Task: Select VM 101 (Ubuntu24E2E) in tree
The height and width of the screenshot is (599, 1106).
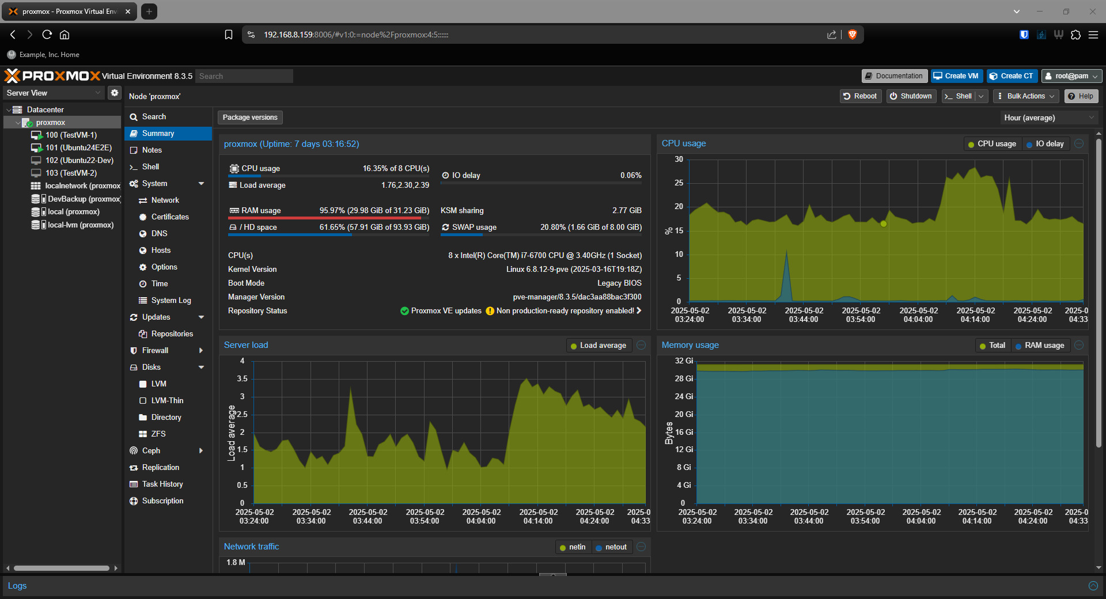Action: [x=78, y=148]
